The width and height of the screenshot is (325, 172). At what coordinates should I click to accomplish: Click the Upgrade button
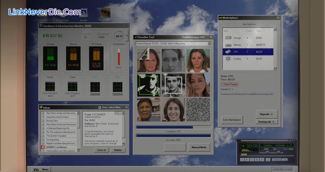[266, 114]
